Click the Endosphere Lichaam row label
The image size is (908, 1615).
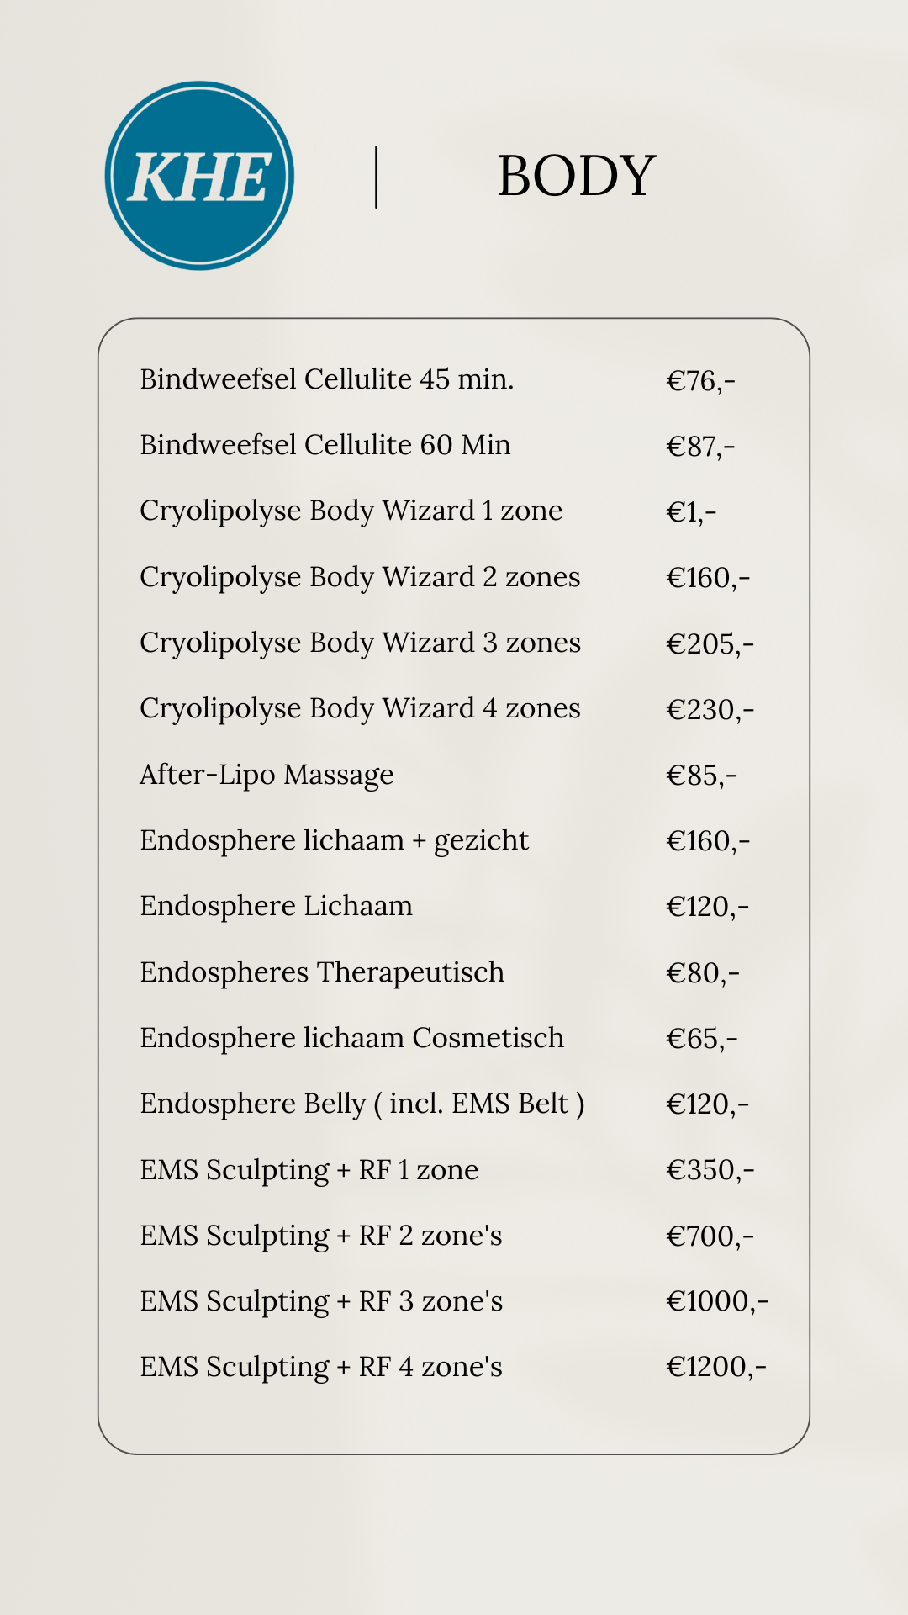pos(276,906)
